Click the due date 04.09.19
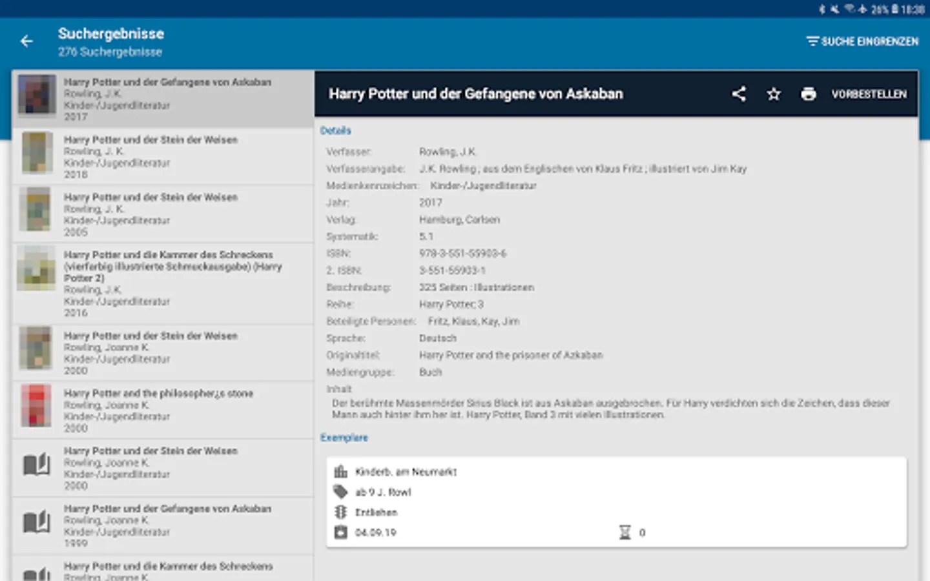 click(x=376, y=533)
